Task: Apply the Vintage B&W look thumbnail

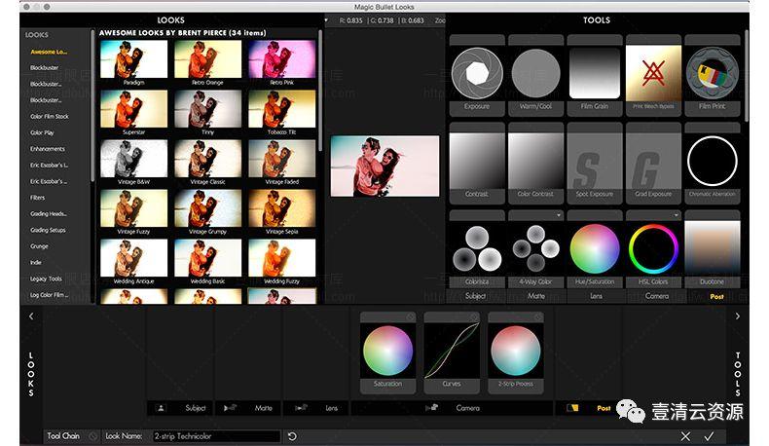Action: 134,159
